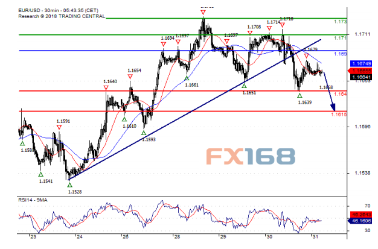
Task: Click the 1.1541 low price label
Action: [46, 181]
